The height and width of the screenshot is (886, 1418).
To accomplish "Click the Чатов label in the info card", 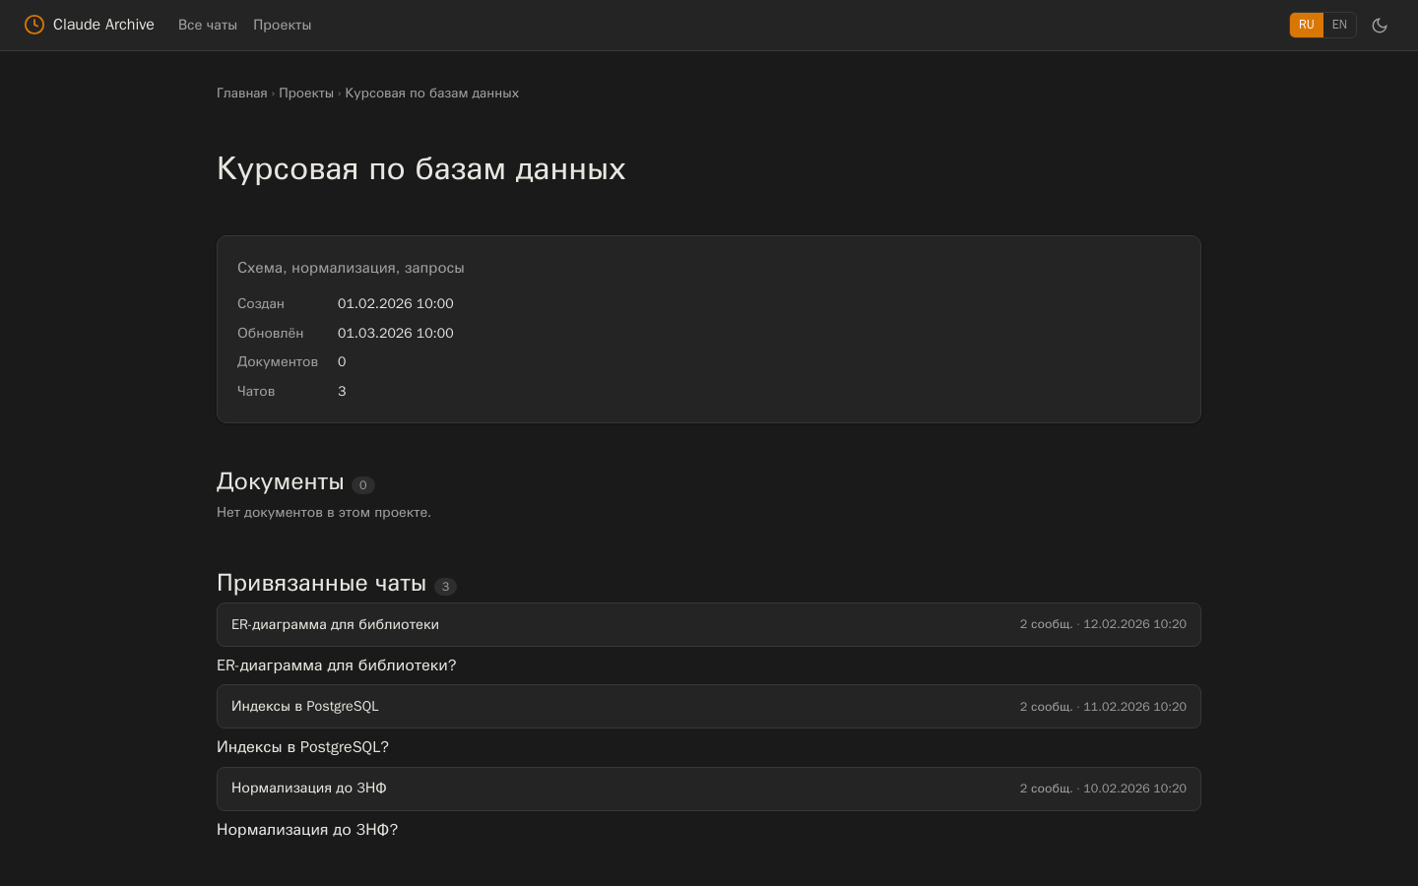I will pyautogui.click(x=256, y=391).
